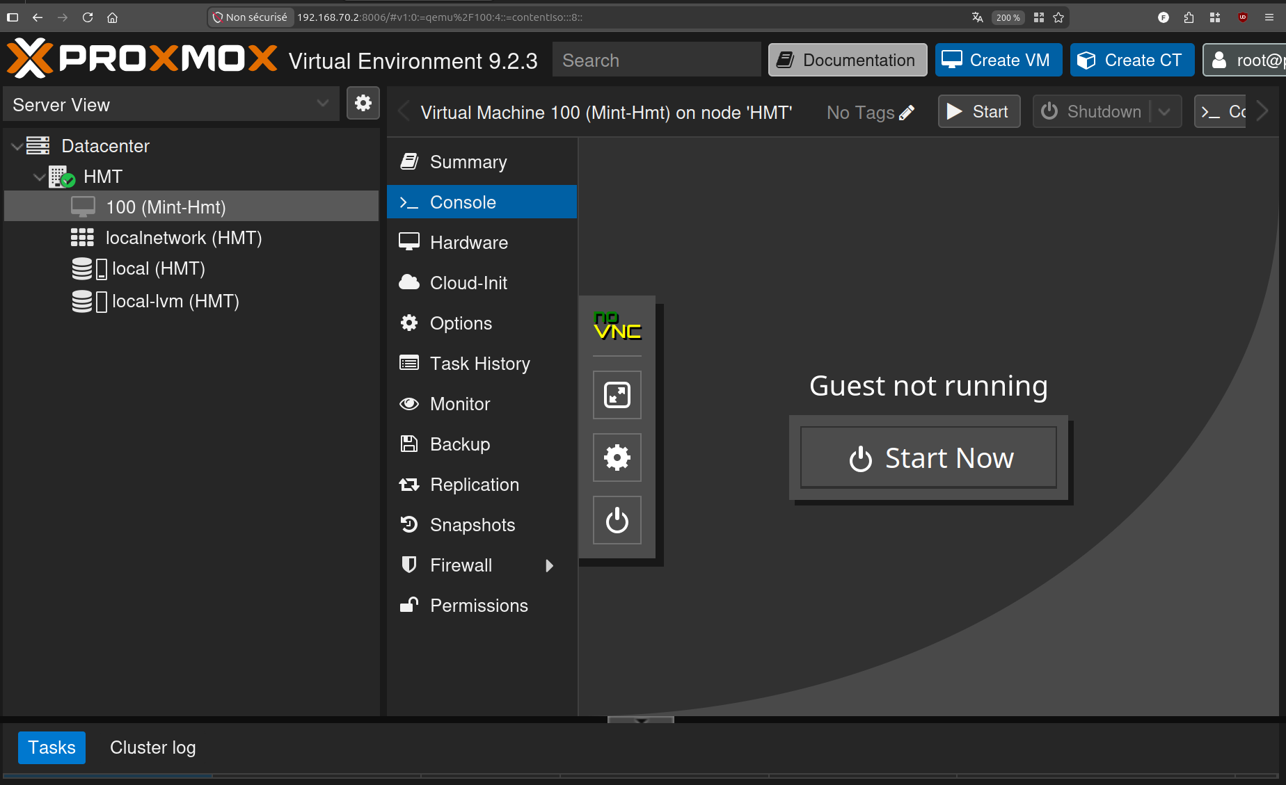Click the noVNC power commands icon
The width and height of the screenshot is (1286, 785).
[x=617, y=520]
